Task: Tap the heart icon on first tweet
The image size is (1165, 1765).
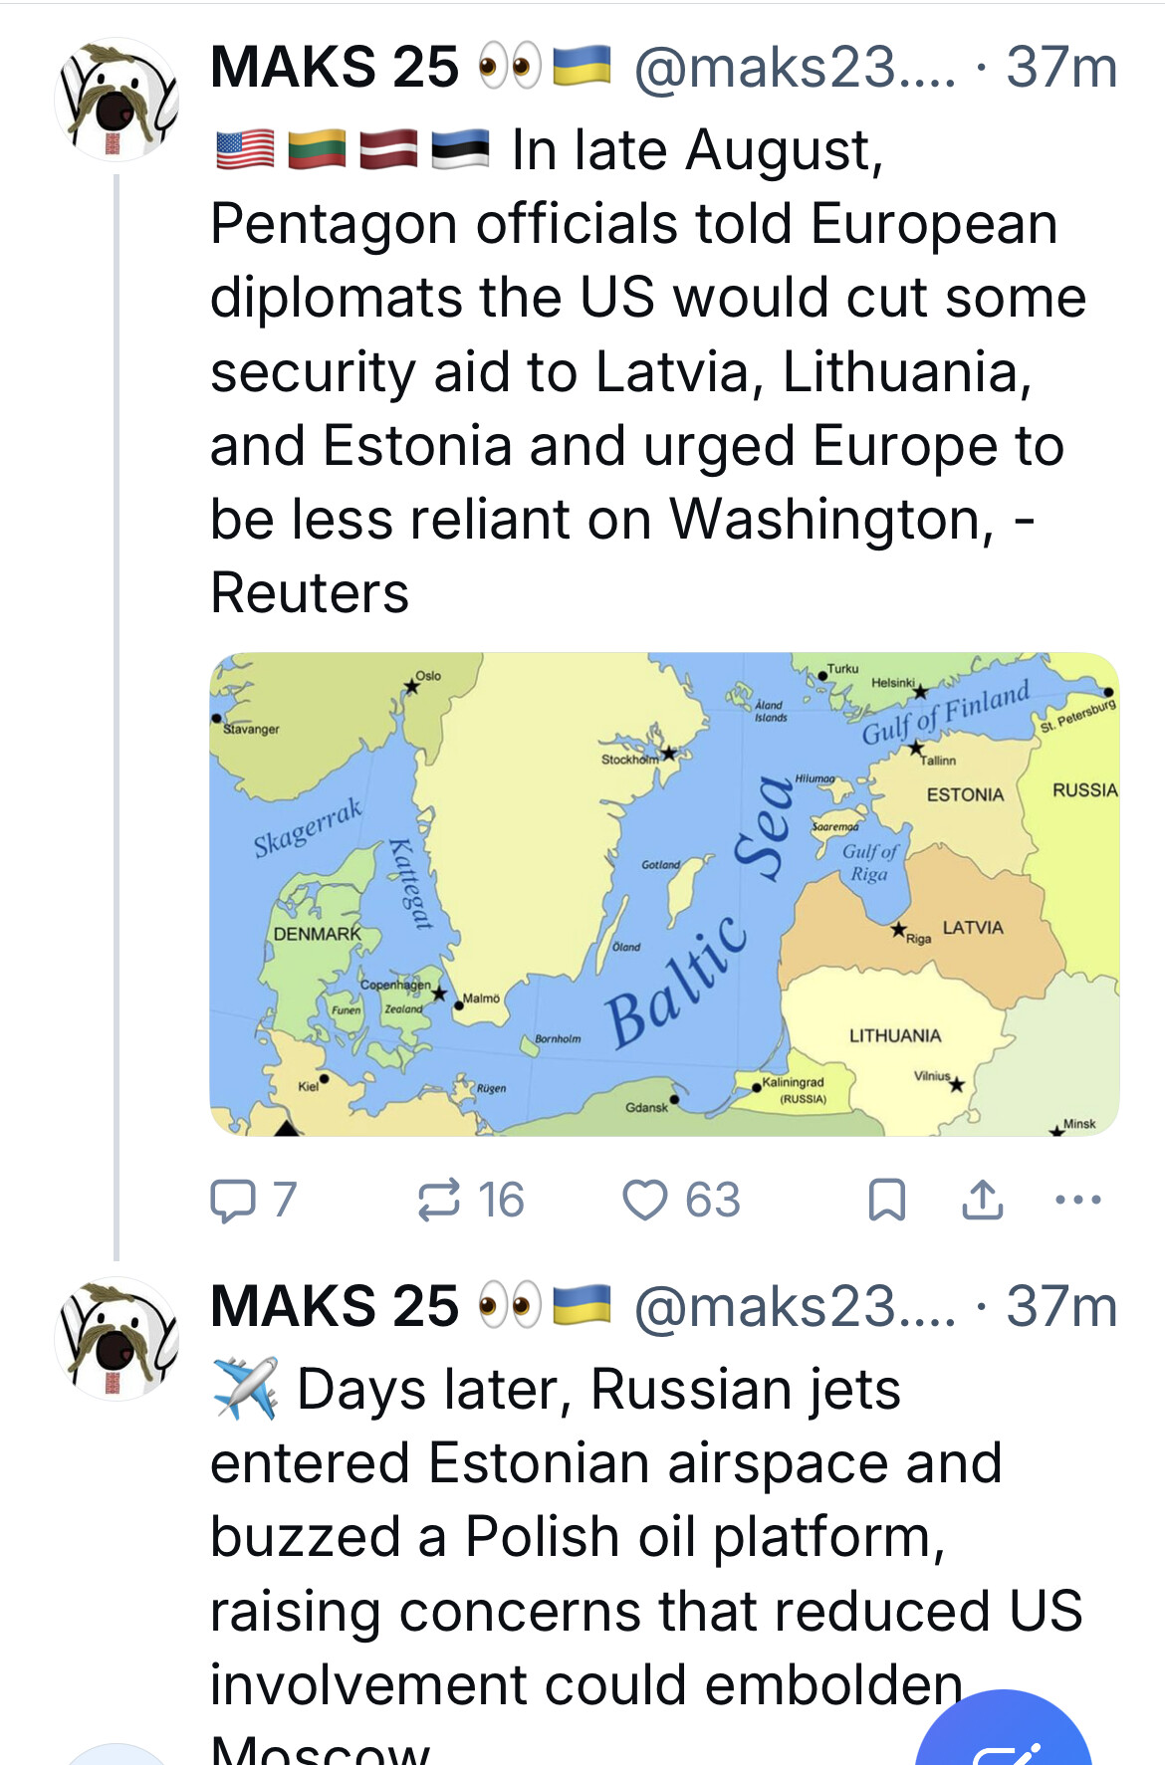Action: (644, 1200)
